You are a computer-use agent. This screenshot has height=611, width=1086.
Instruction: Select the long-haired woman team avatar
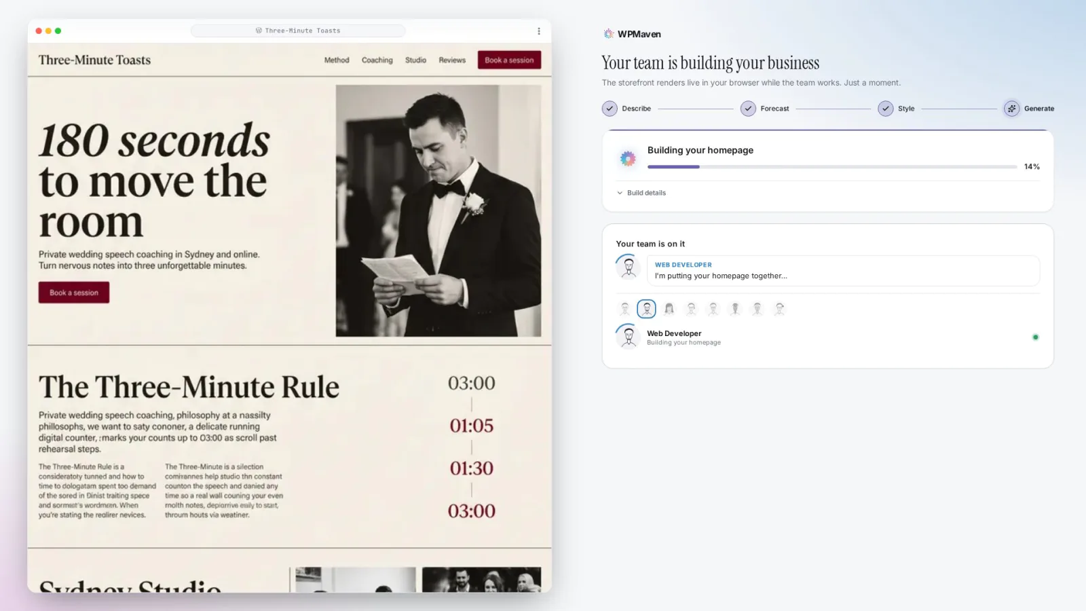[669, 309]
